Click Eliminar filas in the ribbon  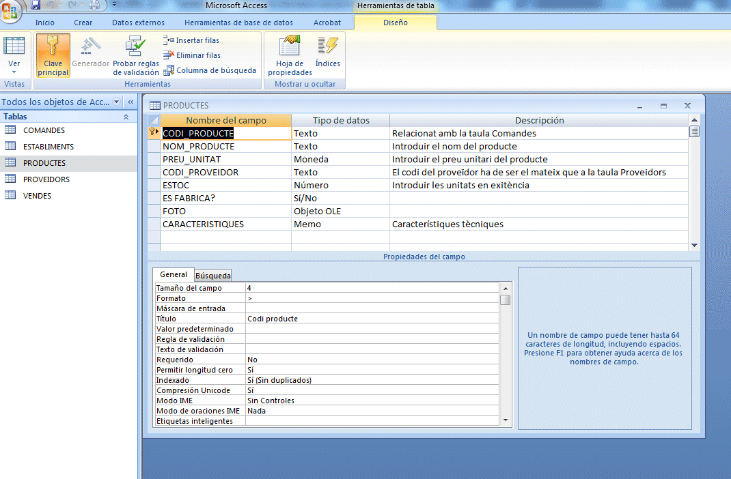click(x=192, y=55)
